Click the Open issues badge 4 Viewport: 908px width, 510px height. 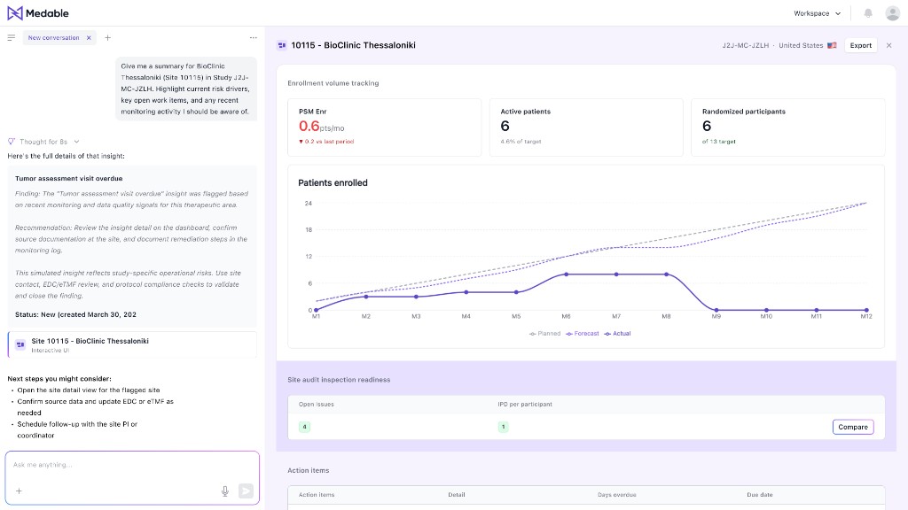(x=305, y=427)
